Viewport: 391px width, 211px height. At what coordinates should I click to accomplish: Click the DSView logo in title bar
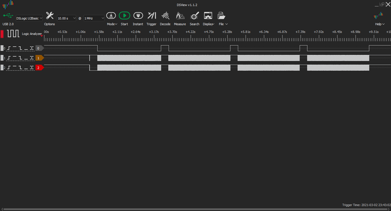coord(8,4)
